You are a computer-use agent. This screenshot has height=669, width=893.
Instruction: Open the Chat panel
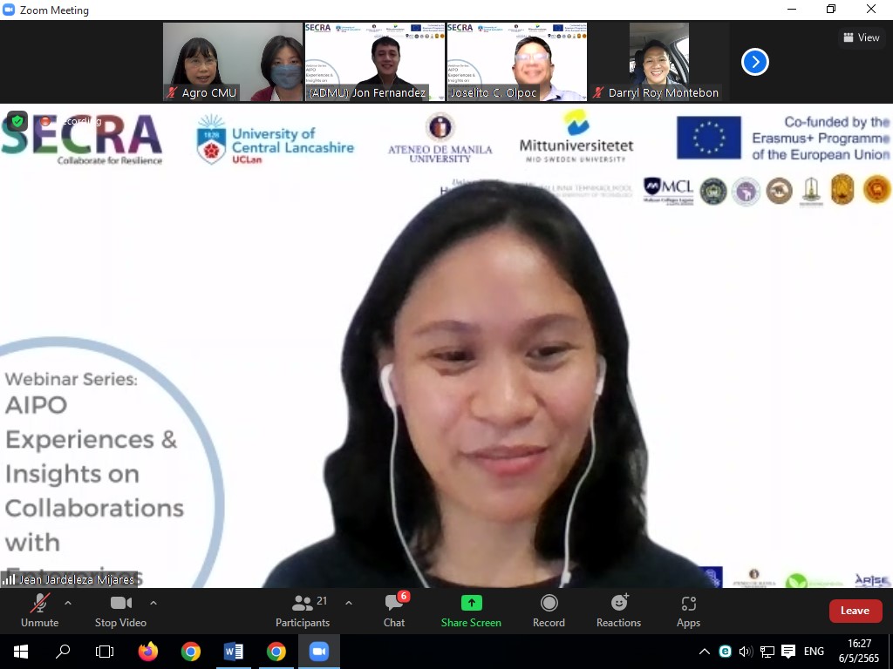pos(394,611)
